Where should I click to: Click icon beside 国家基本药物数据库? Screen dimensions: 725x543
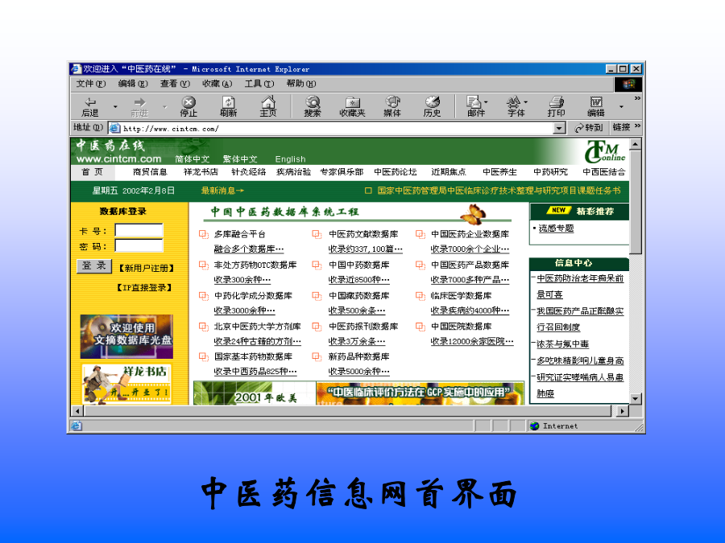(204, 356)
